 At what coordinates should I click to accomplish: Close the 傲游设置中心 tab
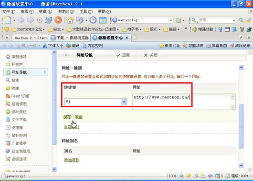(127, 38)
